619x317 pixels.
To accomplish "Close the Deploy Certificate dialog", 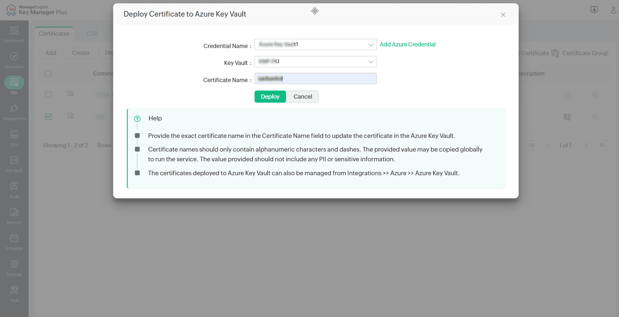I will tap(503, 15).
